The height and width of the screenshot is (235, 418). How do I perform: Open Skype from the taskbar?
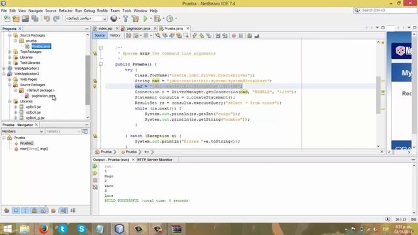pyautogui.click(x=81, y=229)
